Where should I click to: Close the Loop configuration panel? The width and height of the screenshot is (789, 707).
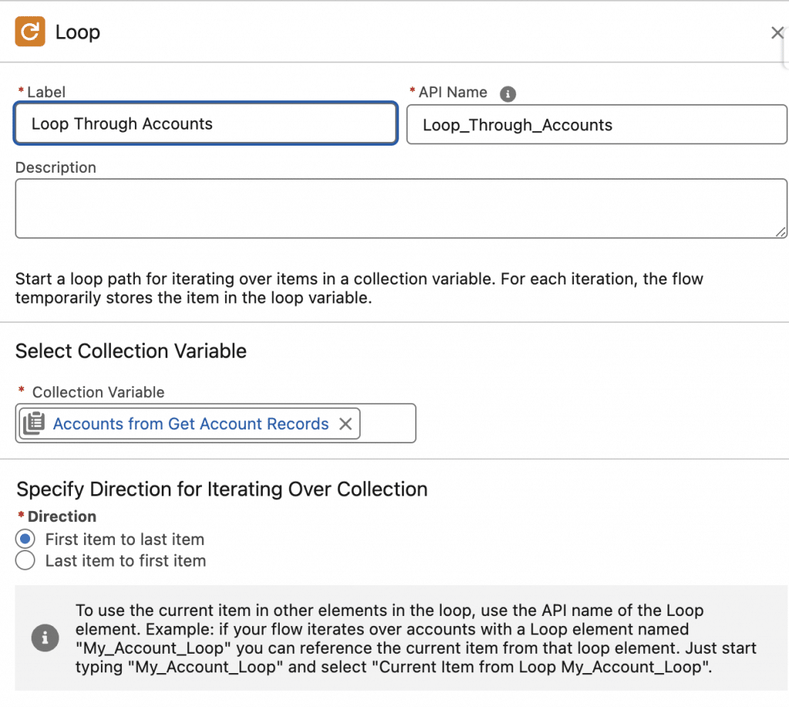coord(777,32)
